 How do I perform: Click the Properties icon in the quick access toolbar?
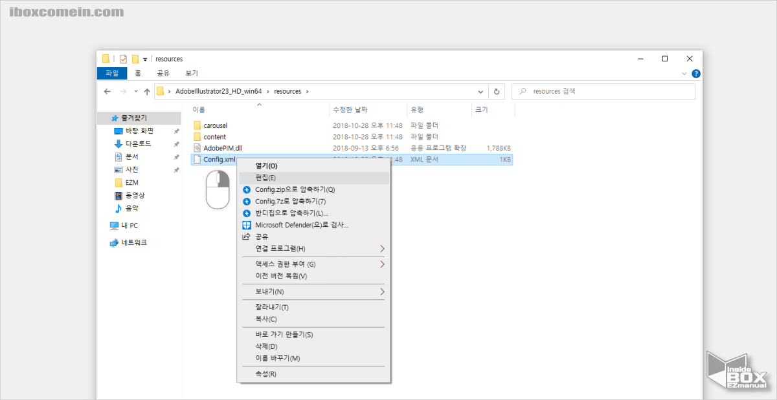click(x=122, y=58)
